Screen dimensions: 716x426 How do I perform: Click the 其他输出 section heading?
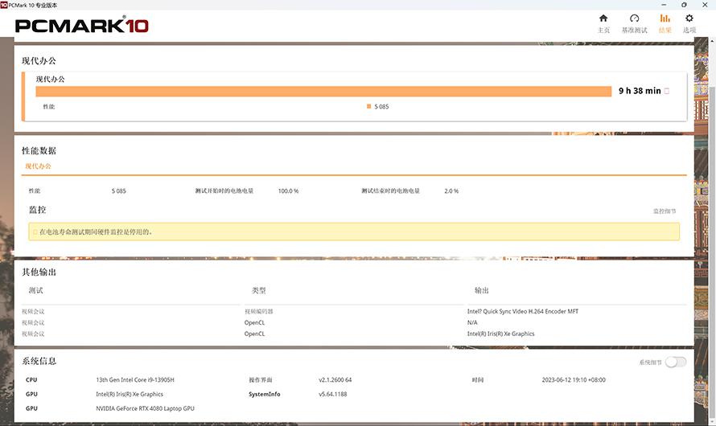39,272
